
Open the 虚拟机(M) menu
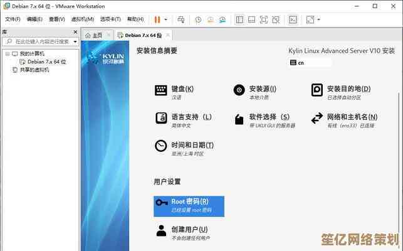pyautogui.click(x=80, y=19)
